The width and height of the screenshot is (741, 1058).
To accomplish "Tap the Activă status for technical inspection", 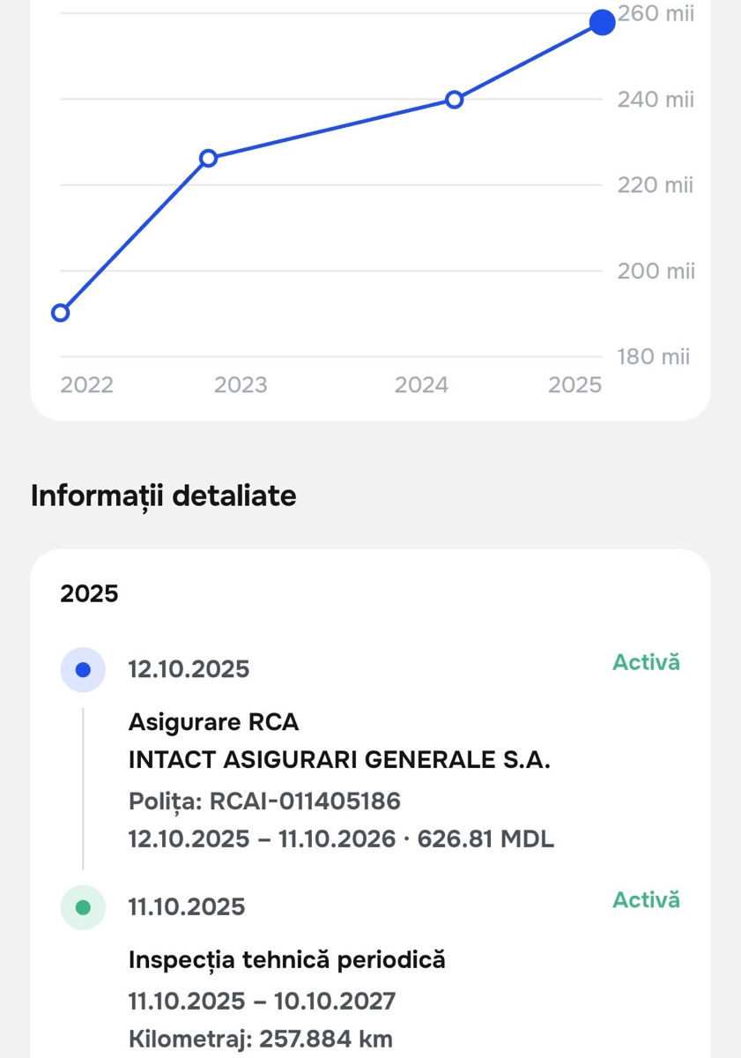I will pyautogui.click(x=646, y=900).
